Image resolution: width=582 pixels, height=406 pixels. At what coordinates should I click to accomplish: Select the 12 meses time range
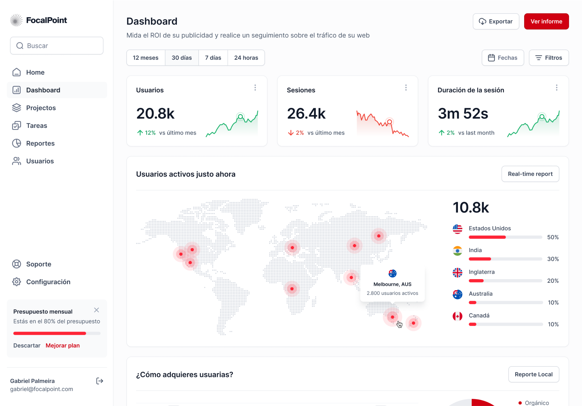click(x=145, y=58)
